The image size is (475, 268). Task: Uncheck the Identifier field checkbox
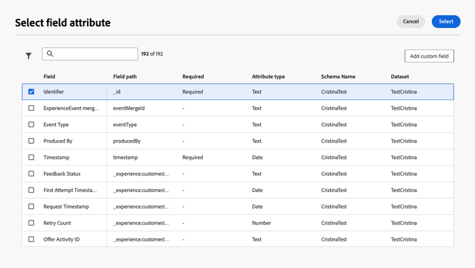pos(31,92)
